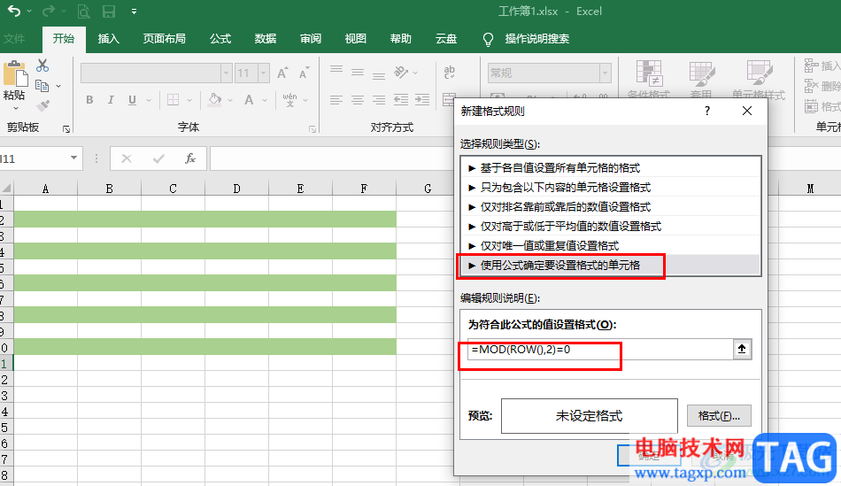The width and height of the screenshot is (841, 486).
Task: Click the Font Color letter A
Action: point(249,100)
